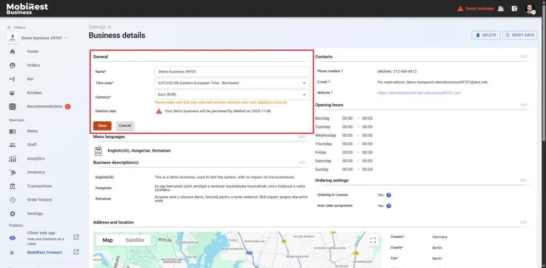
Task: Open the Order history clock icon
Action: tap(12, 200)
